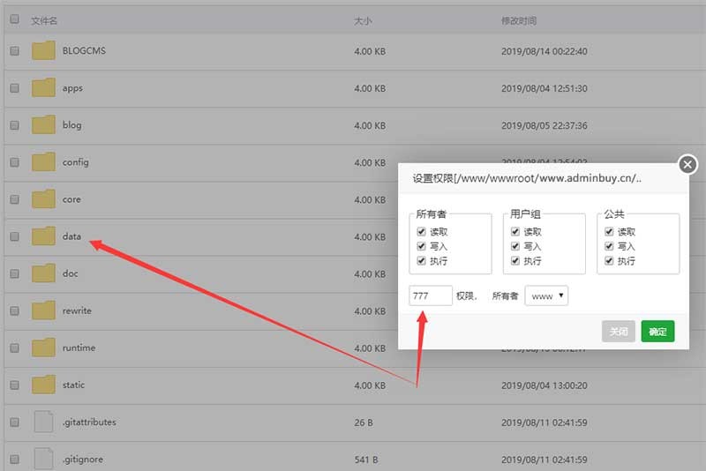This screenshot has height=471, width=706.
Task: Click the .gitignore file icon
Action: pyautogui.click(x=43, y=458)
